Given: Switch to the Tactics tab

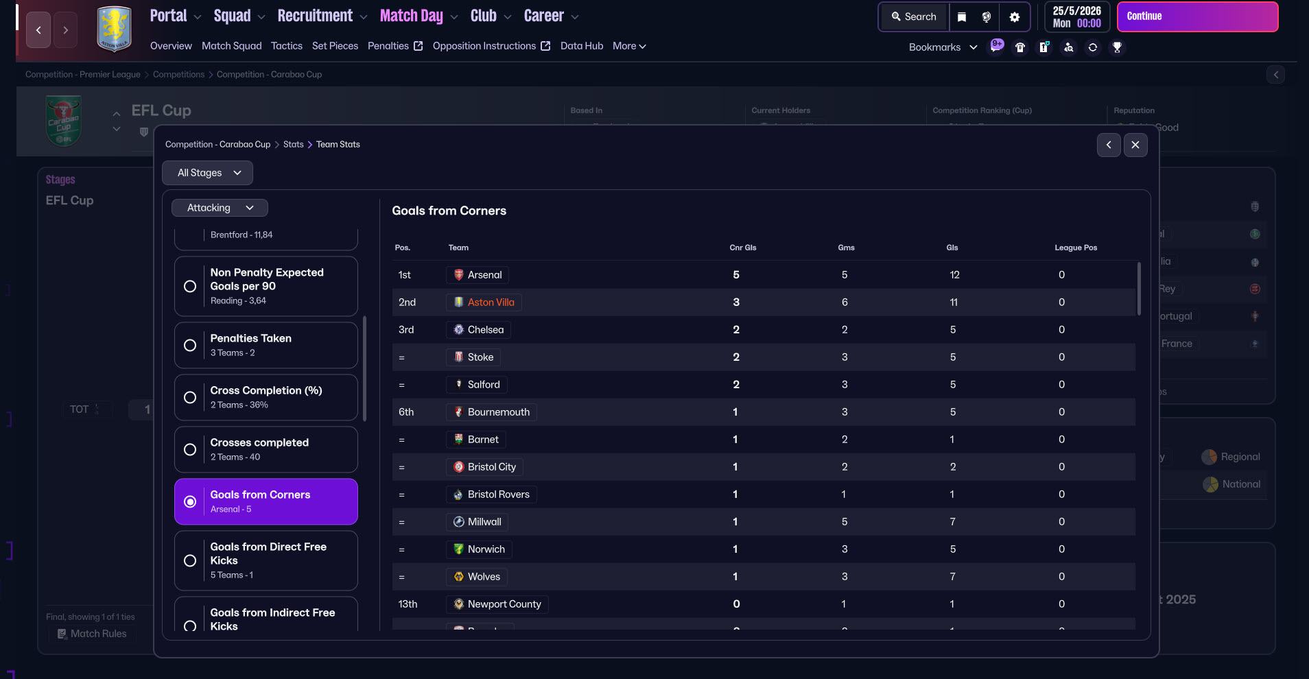Looking at the screenshot, I should [286, 46].
